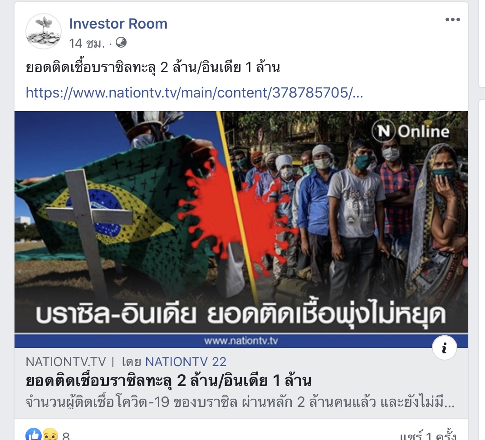Open the Brazil-India news preview image

click(241, 230)
